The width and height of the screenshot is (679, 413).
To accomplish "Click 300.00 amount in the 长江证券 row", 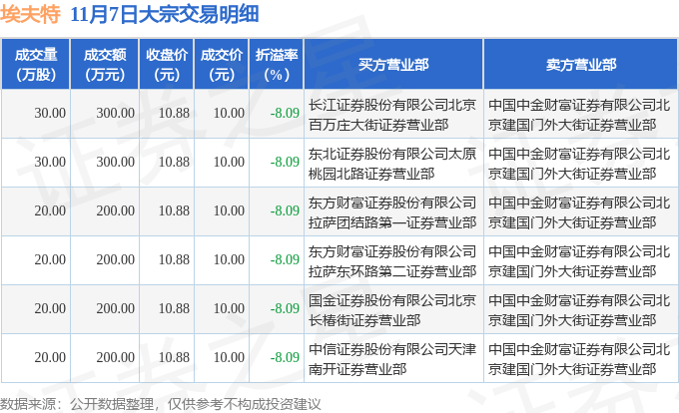I will (x=115, y=113).
